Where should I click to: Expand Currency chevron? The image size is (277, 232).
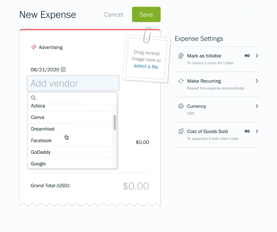[257, 106]
